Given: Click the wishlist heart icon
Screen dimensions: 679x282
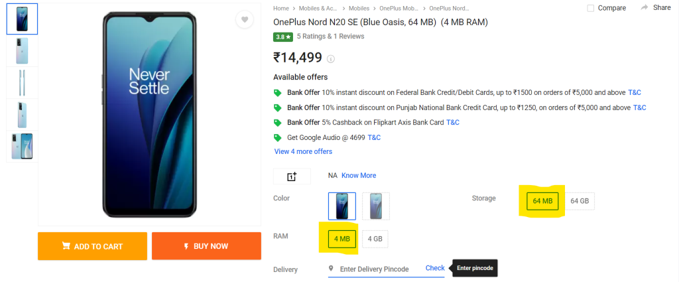Looking at the screenshot, I should coord(245,20).
